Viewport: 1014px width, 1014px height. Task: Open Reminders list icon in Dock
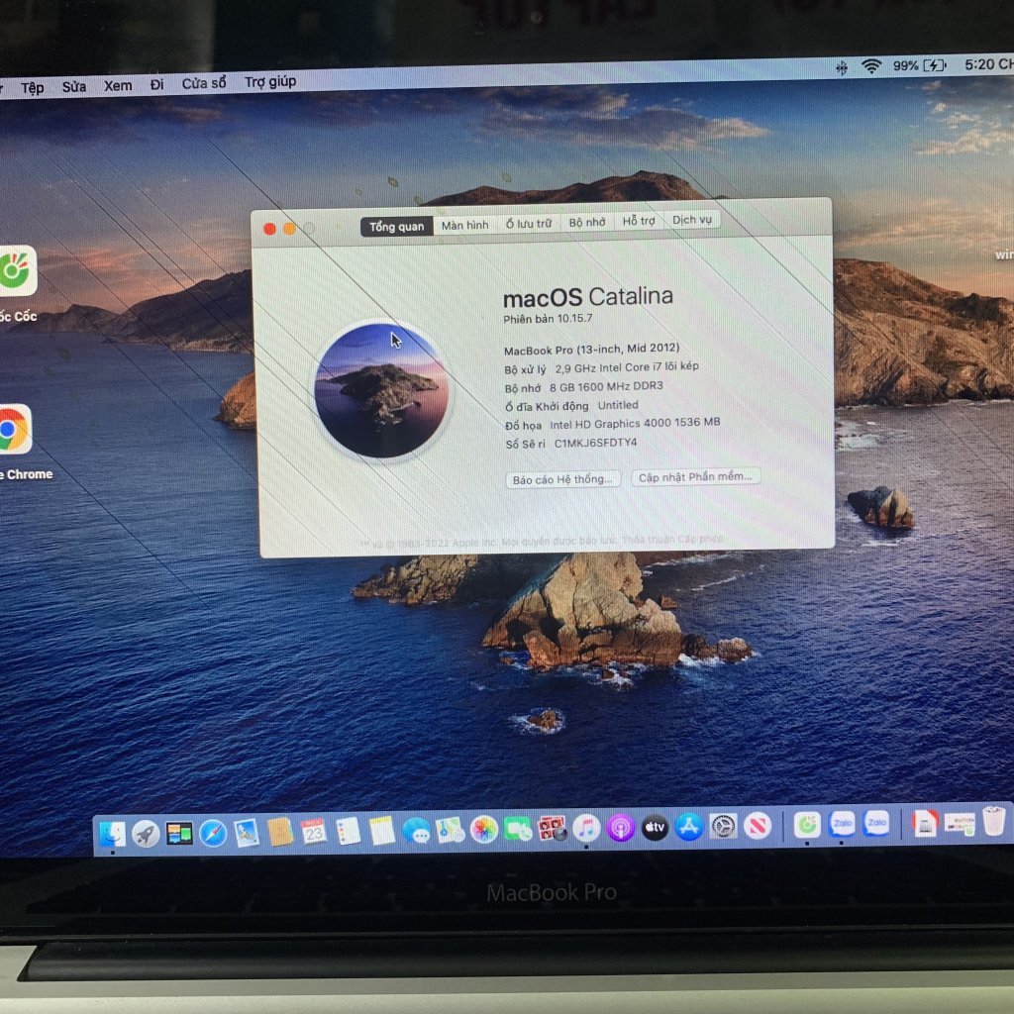349,831
